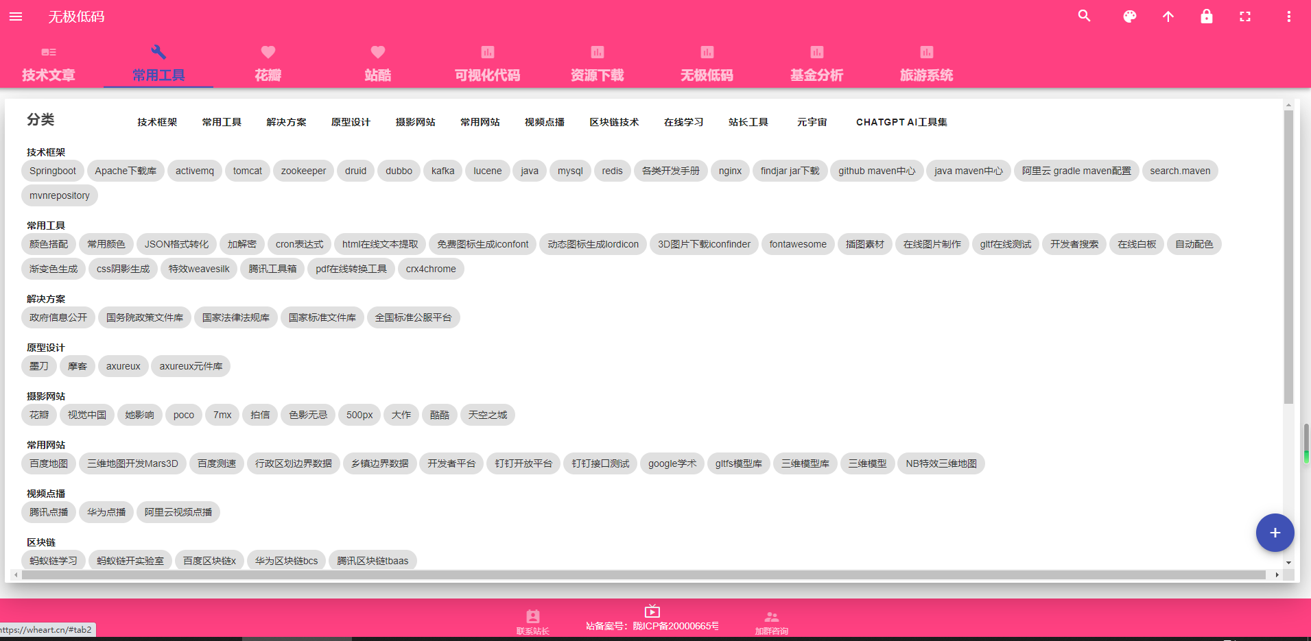Click the vertical scrollbar down arrow

pyautogui.click(x=1288, y=562)
